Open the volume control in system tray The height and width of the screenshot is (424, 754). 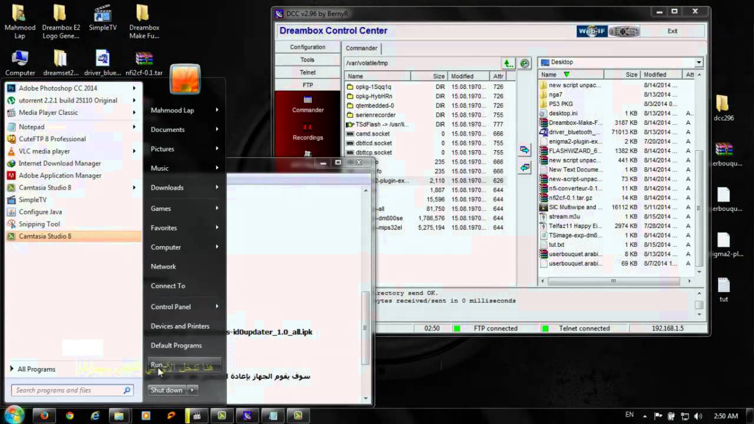click(698, 416)
